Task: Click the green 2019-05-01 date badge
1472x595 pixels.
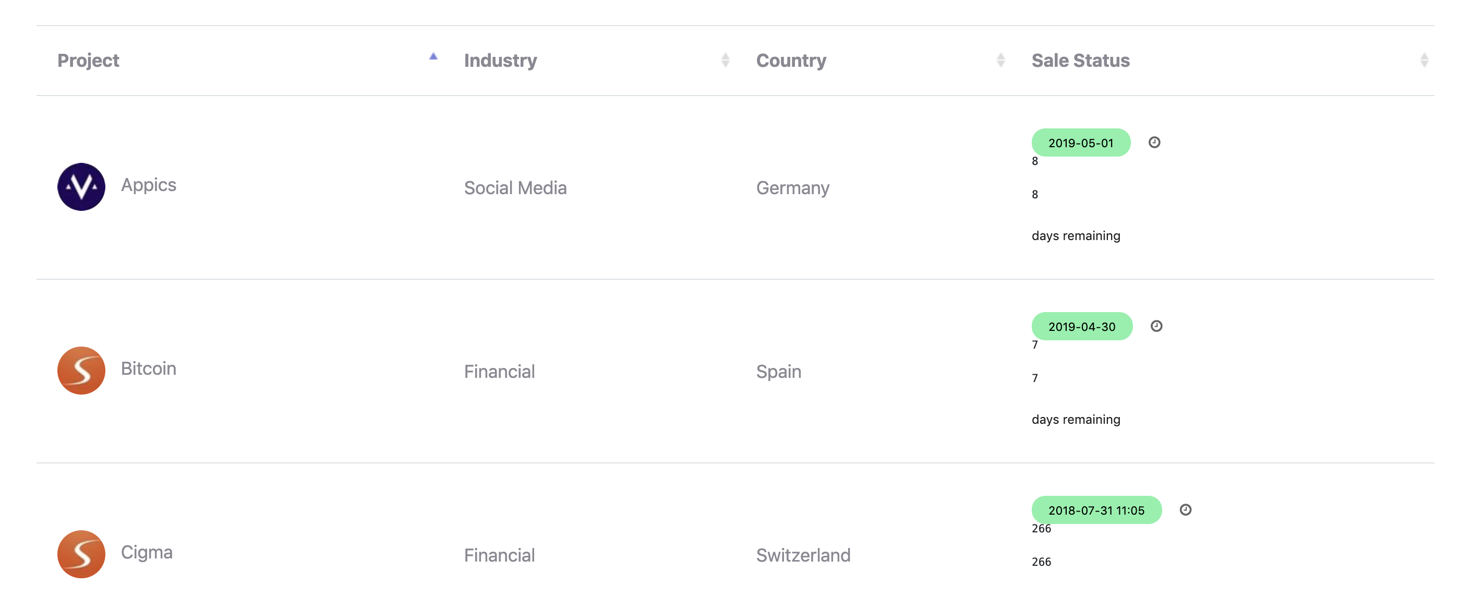Action: [1081, 143]
